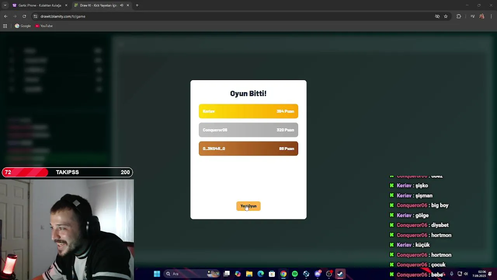Open Chrome's three-dot menu

492,16
